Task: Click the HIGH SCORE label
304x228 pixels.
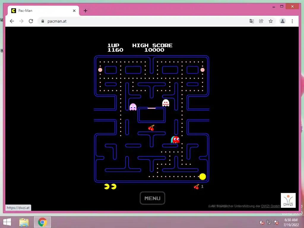Action: 152,45
